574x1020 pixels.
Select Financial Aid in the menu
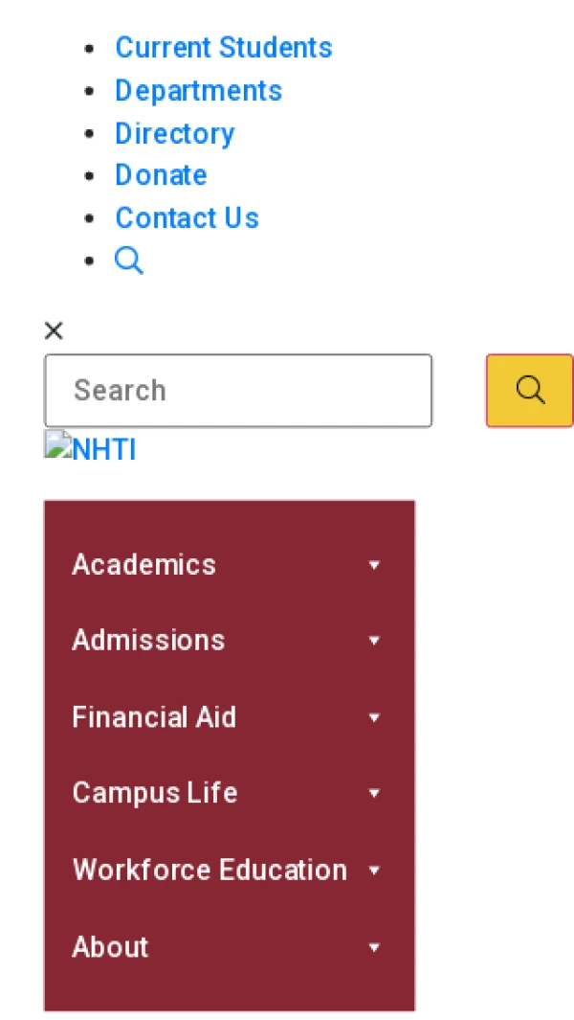click(x=154, y=716)
